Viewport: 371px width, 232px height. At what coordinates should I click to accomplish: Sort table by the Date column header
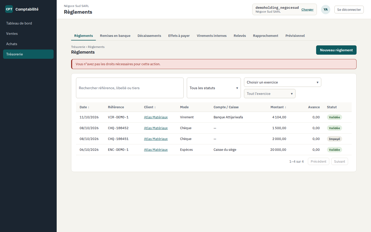[84, 107]
